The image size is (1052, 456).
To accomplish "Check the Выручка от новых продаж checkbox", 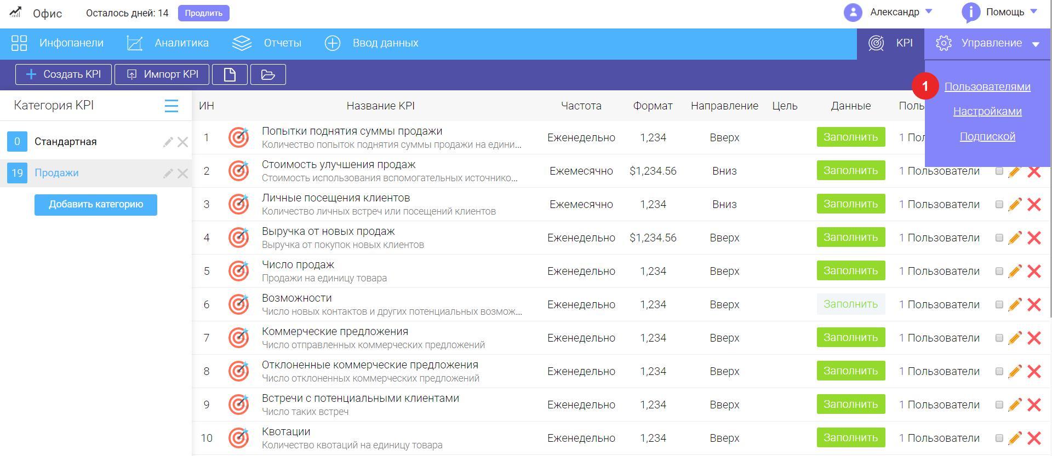I will point(999,238).
